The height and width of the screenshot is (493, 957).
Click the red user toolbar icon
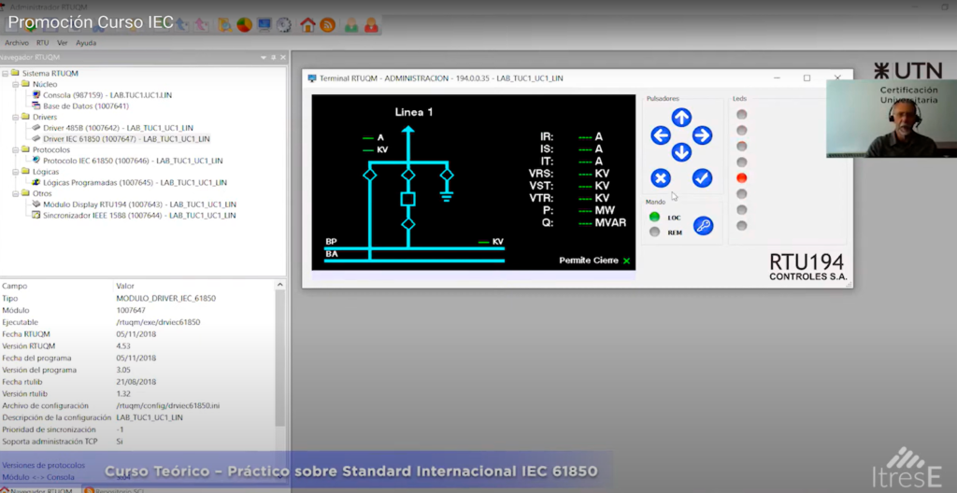click(x=371, y=25)
